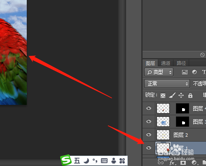Select 图层 1 layer thumbnail

click(x=163, y=148)
